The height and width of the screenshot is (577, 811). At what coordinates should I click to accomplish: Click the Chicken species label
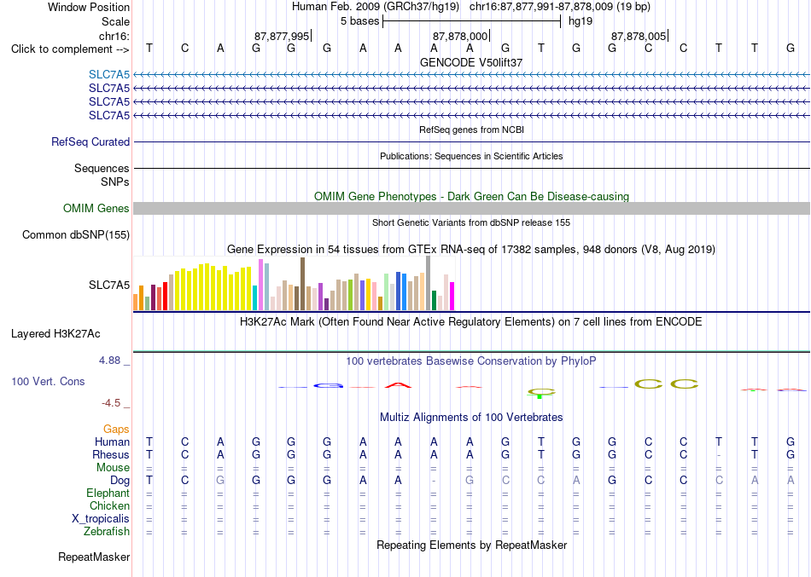[x=109, y=505]
